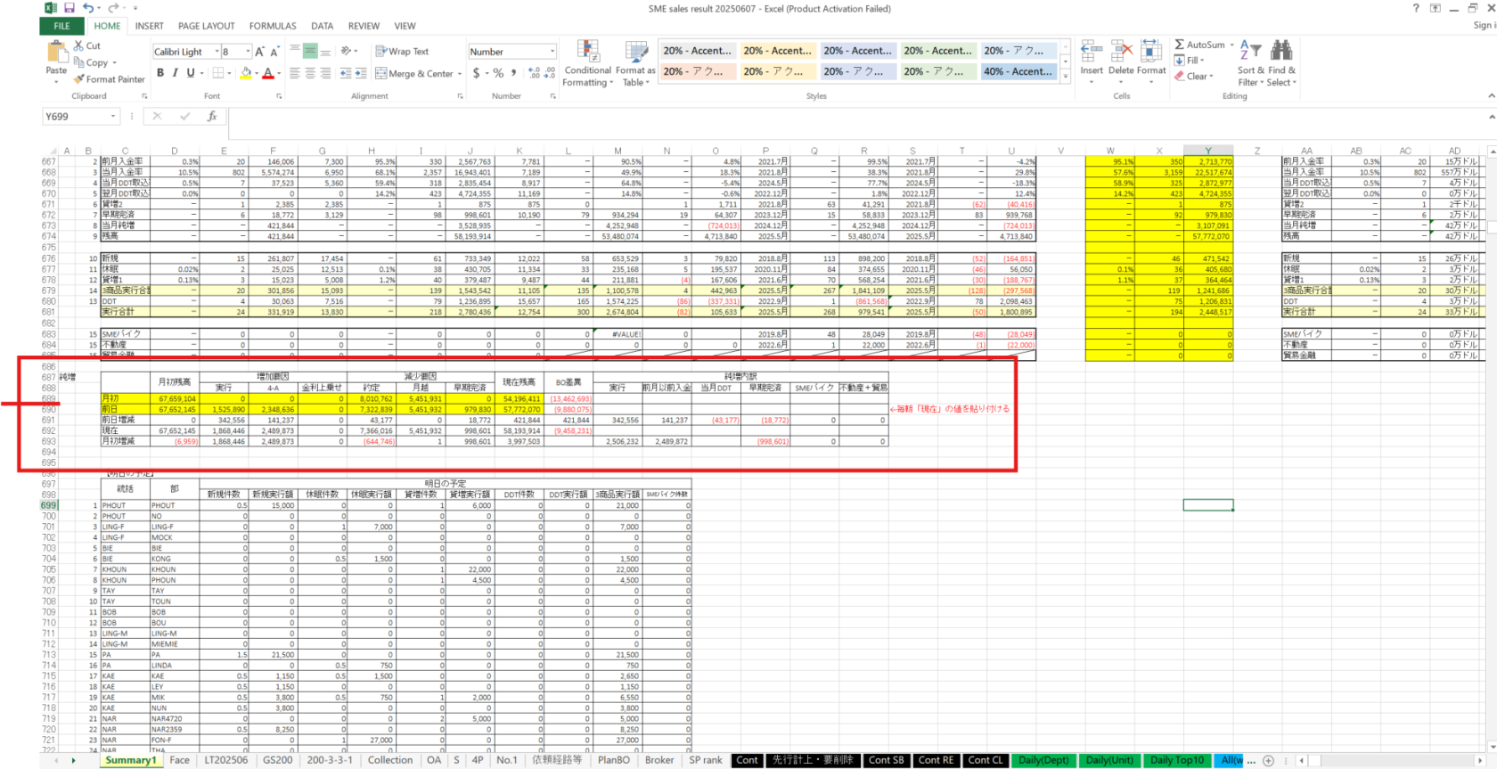1497x769 pixels.
Task: Apply the yellow Fill Color bucket
Action: tap(246, 73)
